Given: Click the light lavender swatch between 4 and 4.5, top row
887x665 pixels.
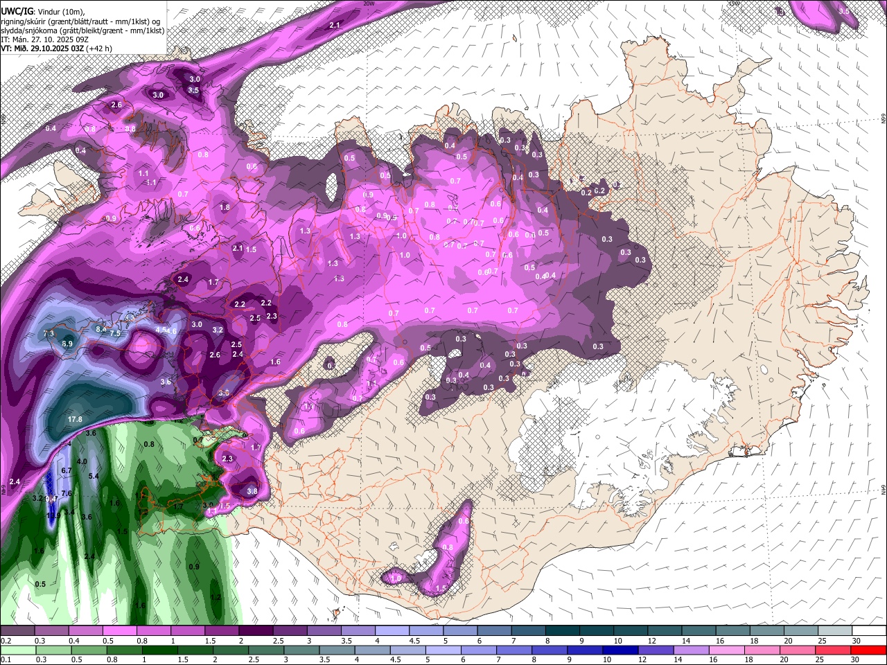Looking at the screenshot, I should (392, 631).
